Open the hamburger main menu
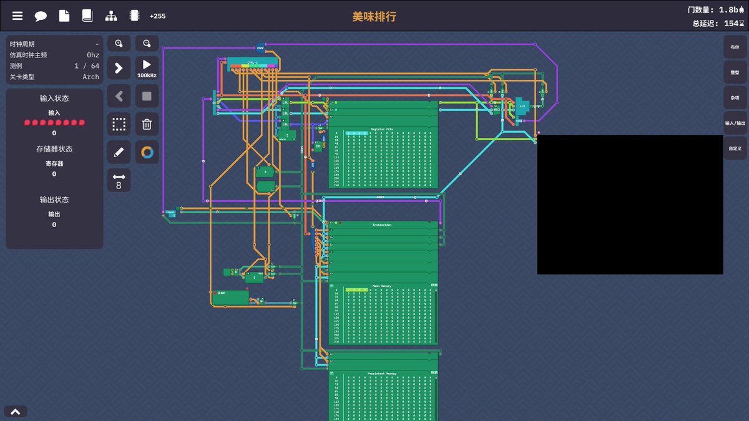Screen dimensions: 749x421 [x=17, y=16]
